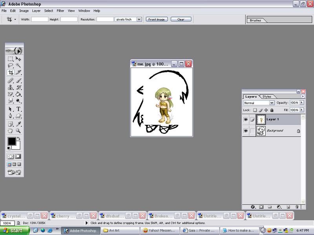This screenshot has width=314, height=235.
Task: Expand status bar info arrow
Action: point(86,223)
